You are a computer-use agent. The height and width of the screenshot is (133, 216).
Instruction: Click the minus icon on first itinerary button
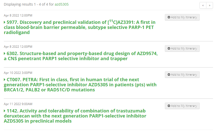[x=169, y=17]
